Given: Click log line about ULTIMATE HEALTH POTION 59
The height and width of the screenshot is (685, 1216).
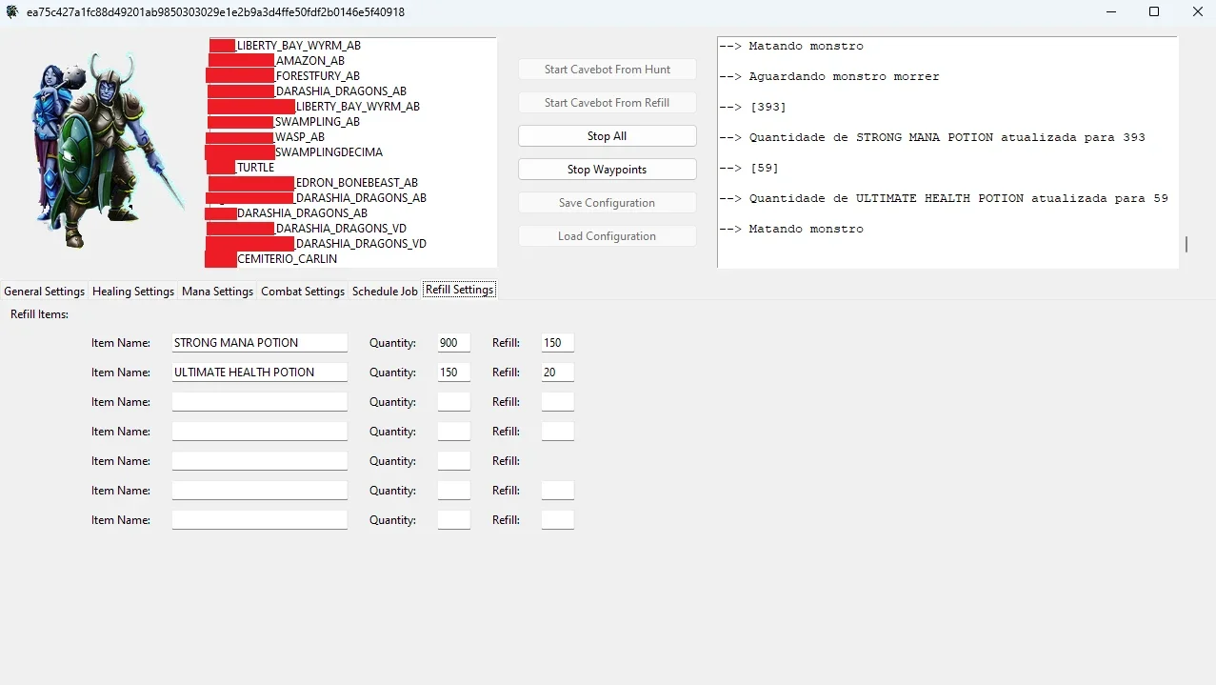Looking at the screenshot, I should click(x=944, y=198).
